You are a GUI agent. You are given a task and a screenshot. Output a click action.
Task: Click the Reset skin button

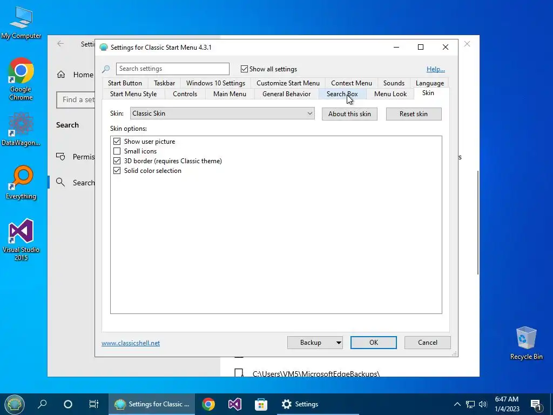tap(413, 114)
